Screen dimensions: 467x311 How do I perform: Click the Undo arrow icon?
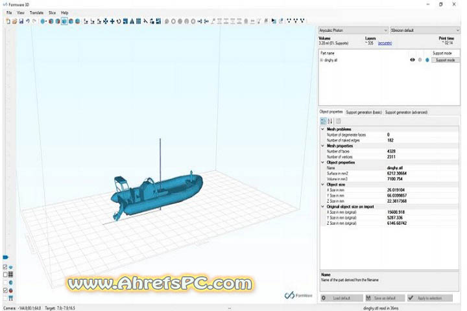coord(28,21)
